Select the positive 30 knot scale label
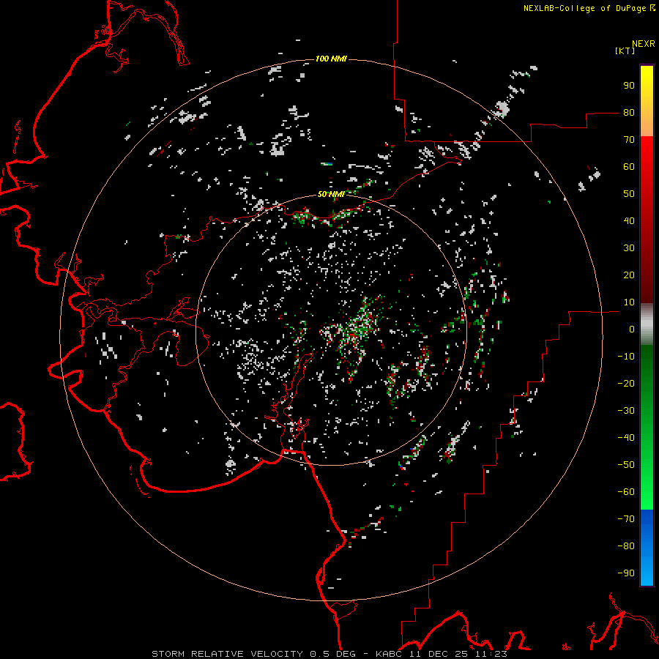The width and height of the screenshot is (659, 659). [x=629, y=248]
